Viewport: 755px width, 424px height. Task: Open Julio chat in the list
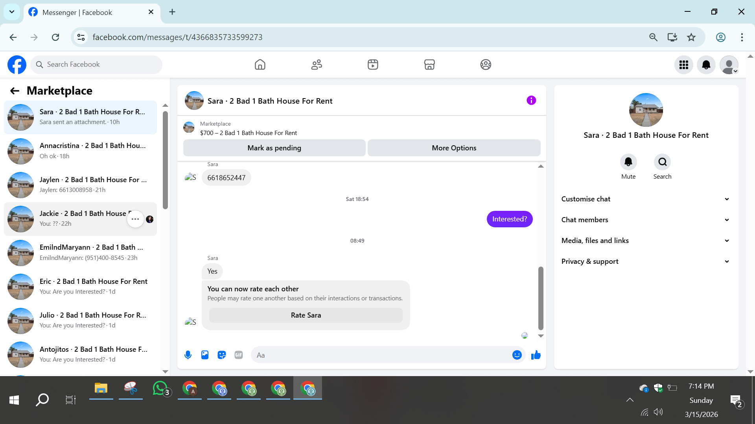[x=80, y=320]
